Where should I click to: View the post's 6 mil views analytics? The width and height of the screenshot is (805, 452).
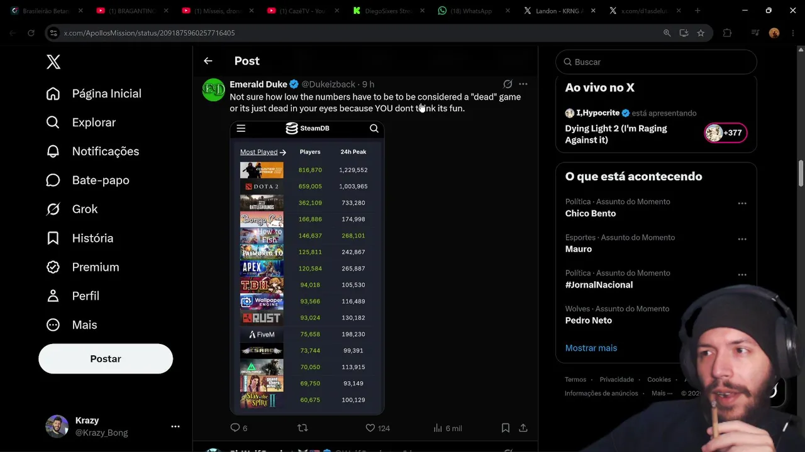click(448, 428)
